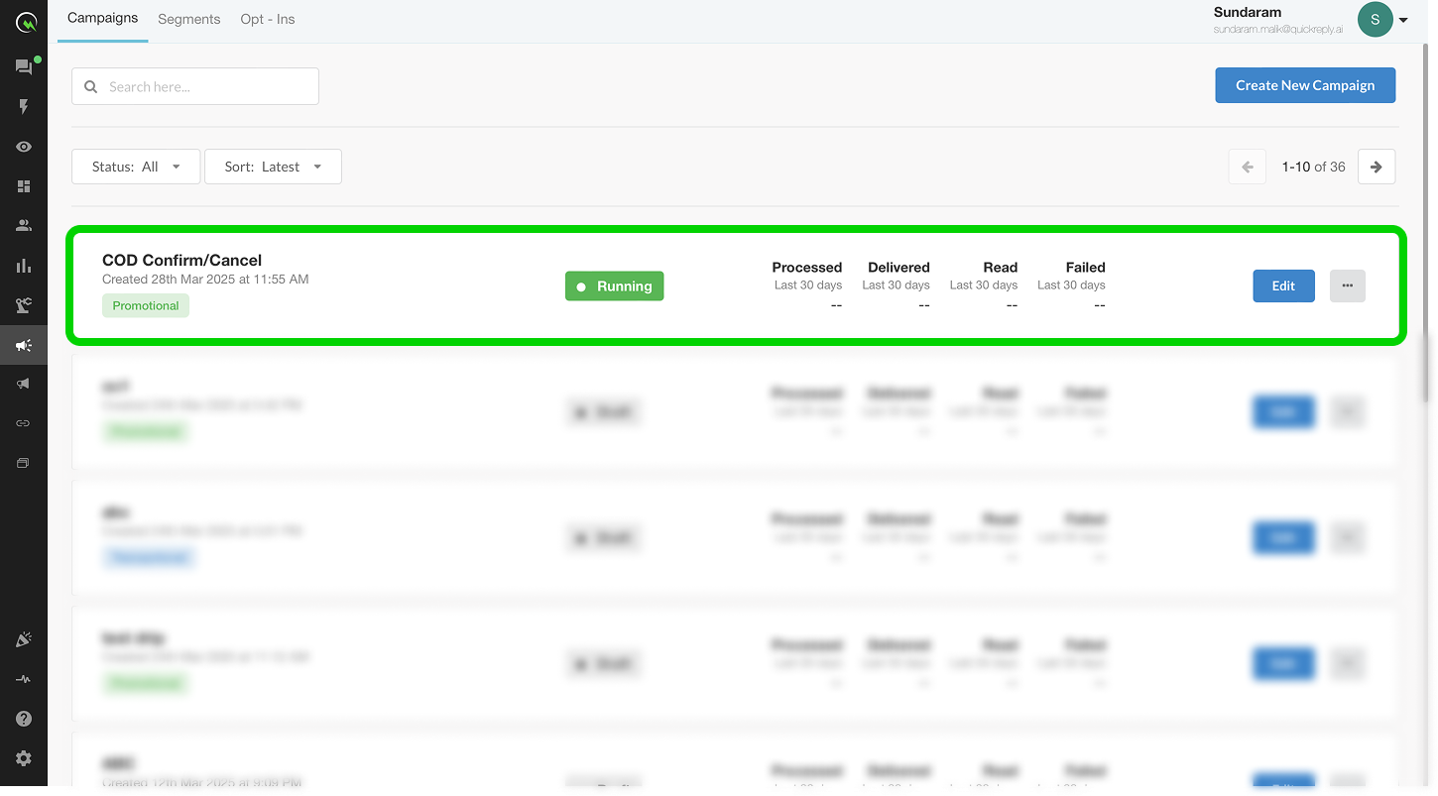The width and height of the screenshot is (1438, 796).
Task: Open the dashboard grid icon
Action: [x=24, y=186]
